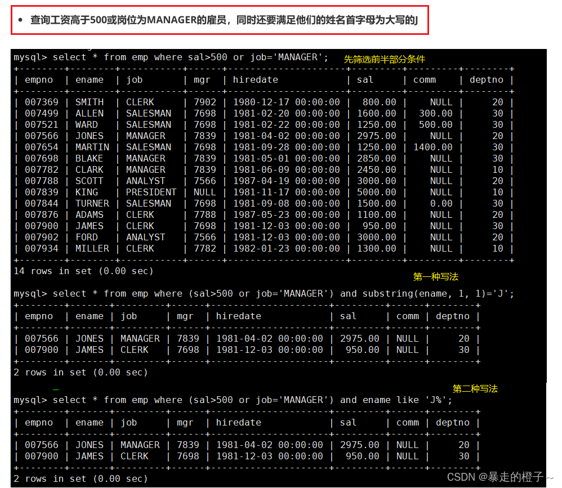This screenshot has height=488, width=562.
Task: Click the WARD name cell
Action: click(86, 125)
